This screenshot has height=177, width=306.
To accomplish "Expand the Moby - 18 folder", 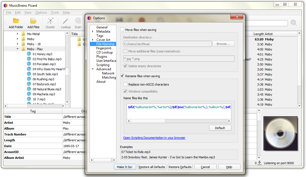I will pos(18,44).
